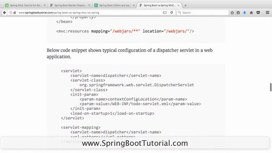Click the contextConfigLocation param-name line
The image size is (272, 153).
[x=133, y=99]
